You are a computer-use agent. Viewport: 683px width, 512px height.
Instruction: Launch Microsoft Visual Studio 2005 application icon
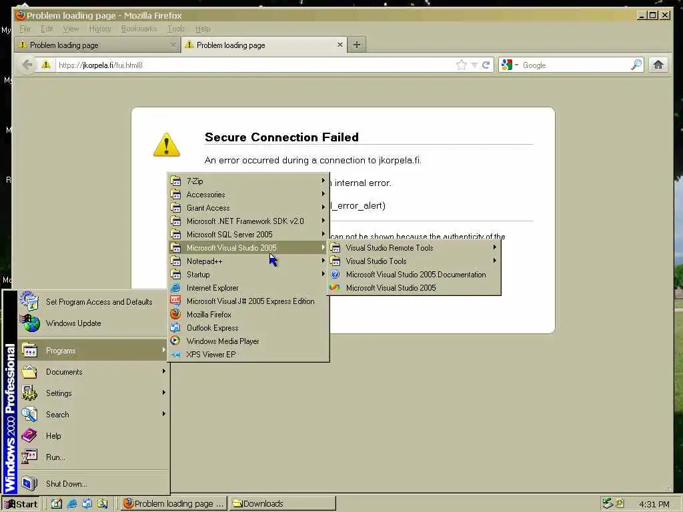point(335,287)
